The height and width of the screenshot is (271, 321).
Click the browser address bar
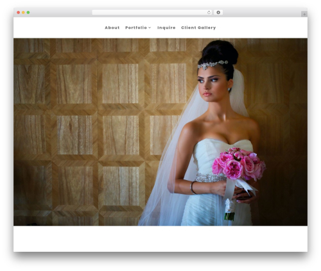152,13
